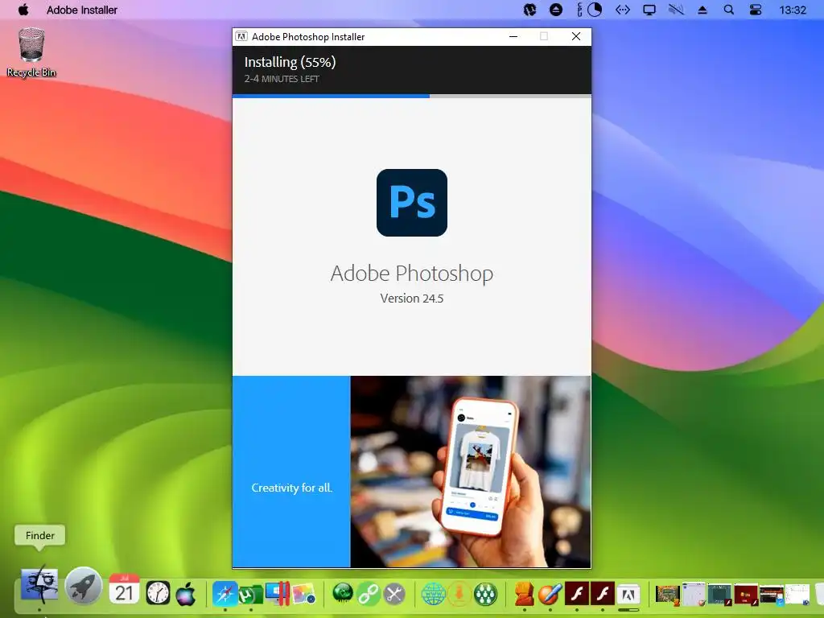The image size is (824, 618).
Task: Click the blue world grid dock icon
Action: click(434, 595)
